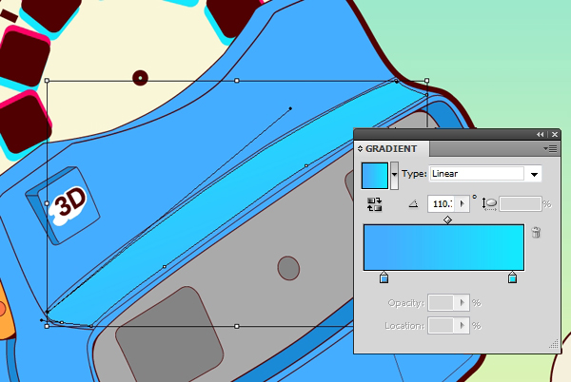571x382 pixels.
Task: Click the Linear type field
Action: click(x=477, y=174)
